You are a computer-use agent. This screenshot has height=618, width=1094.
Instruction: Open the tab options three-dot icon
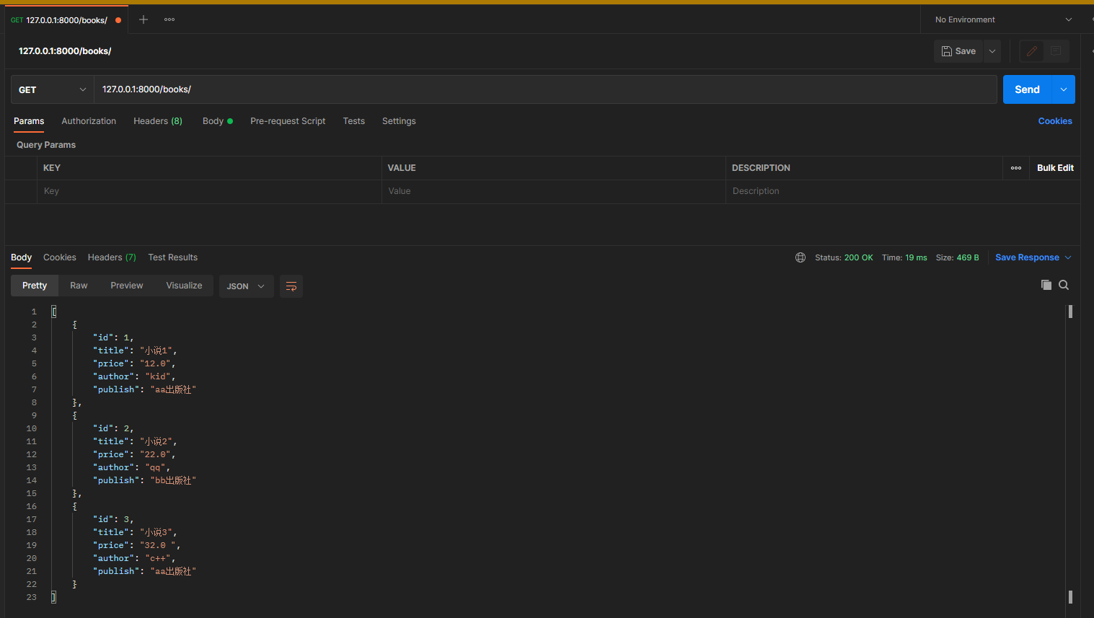[x=169, y=19]
